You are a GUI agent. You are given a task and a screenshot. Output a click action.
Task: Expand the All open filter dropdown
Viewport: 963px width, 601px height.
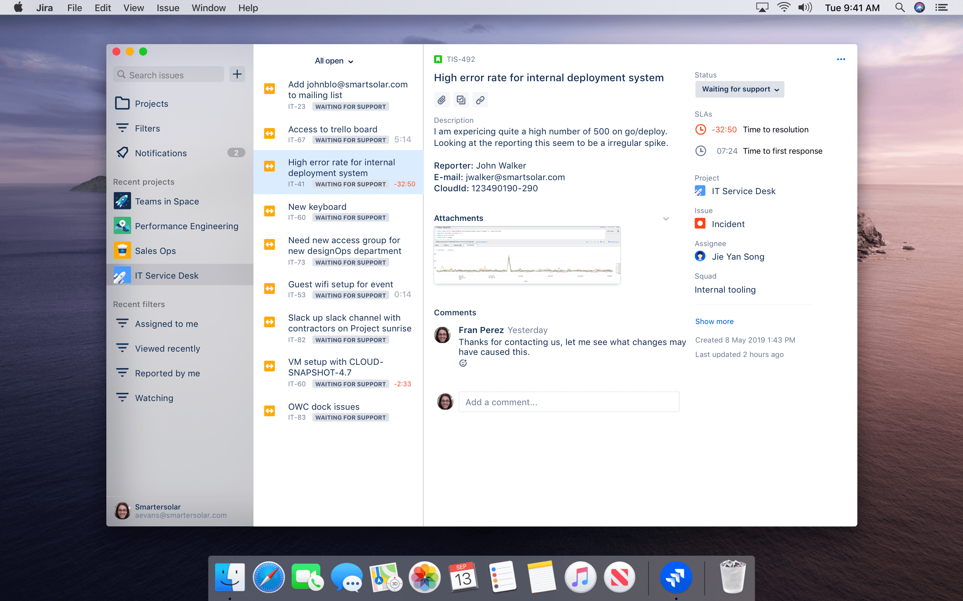point(334,61)
